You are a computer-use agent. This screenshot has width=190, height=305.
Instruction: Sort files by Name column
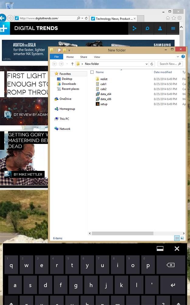100,72
